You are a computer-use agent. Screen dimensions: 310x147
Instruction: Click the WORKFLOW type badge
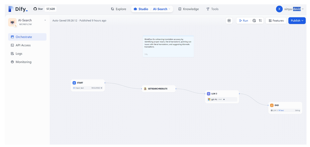(25, 24)
